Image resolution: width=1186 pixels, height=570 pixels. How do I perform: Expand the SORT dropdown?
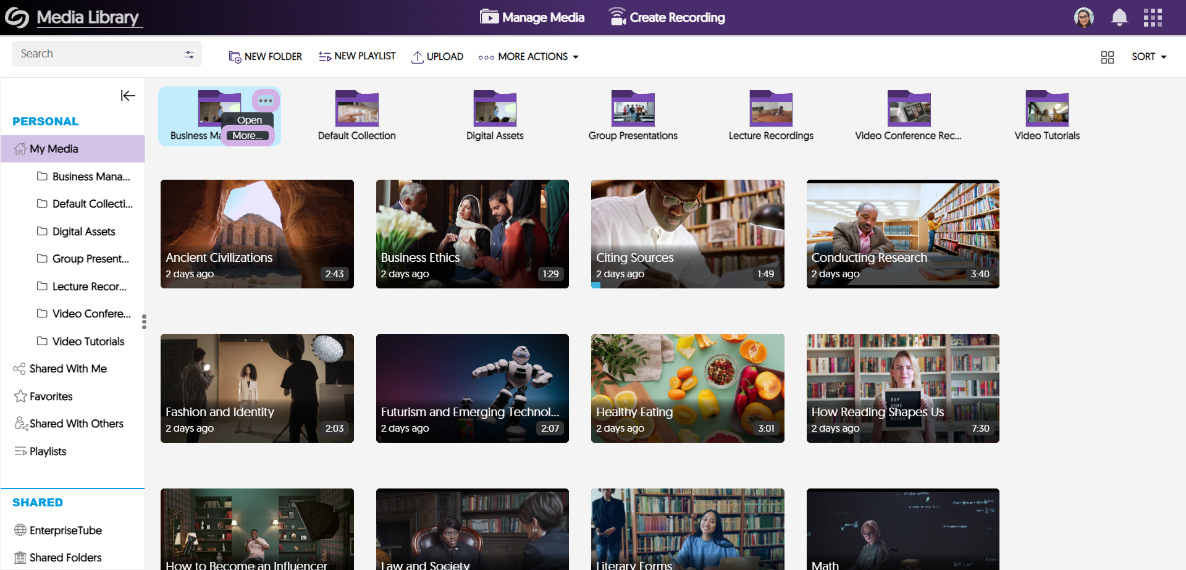1149,57
